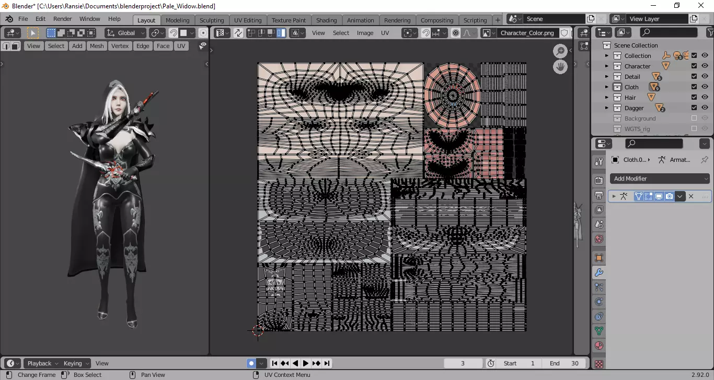Toggle modifier render camera visibility
Viewport: 714px width, 380px height.
669,196
